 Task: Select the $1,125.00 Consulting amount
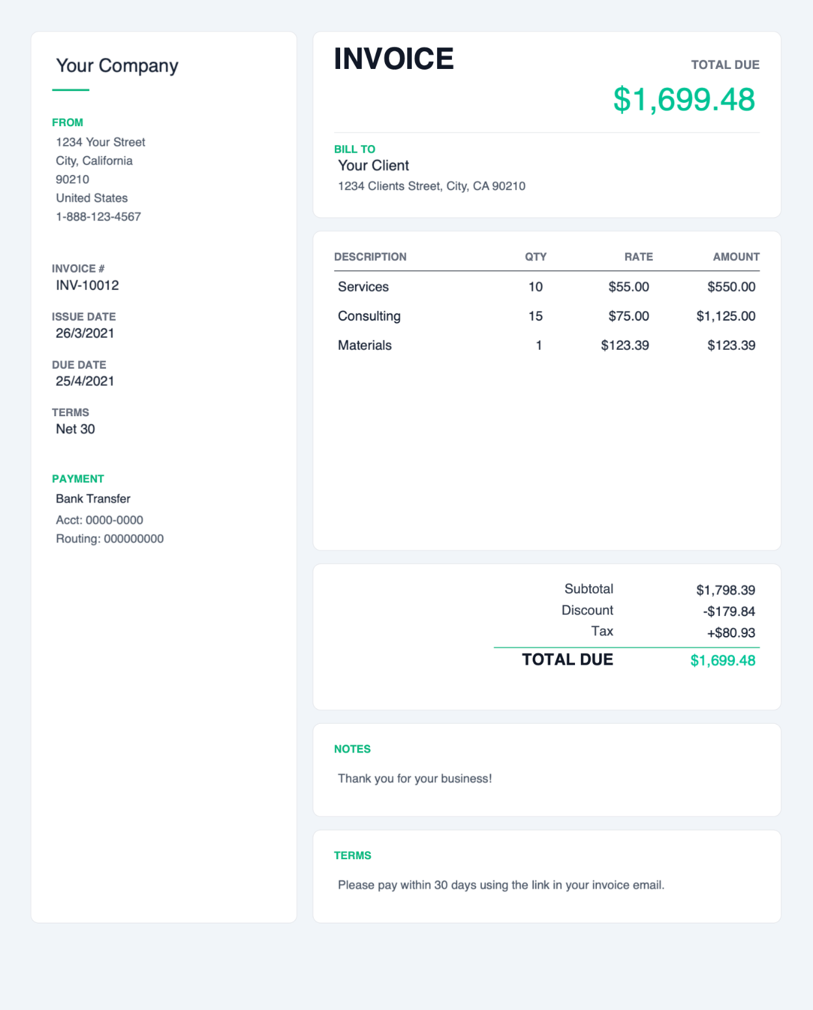pyautogui.click(x=726, y=316)
